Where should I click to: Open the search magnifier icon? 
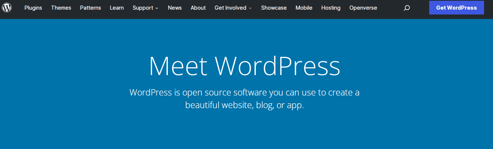coord(407,8)
